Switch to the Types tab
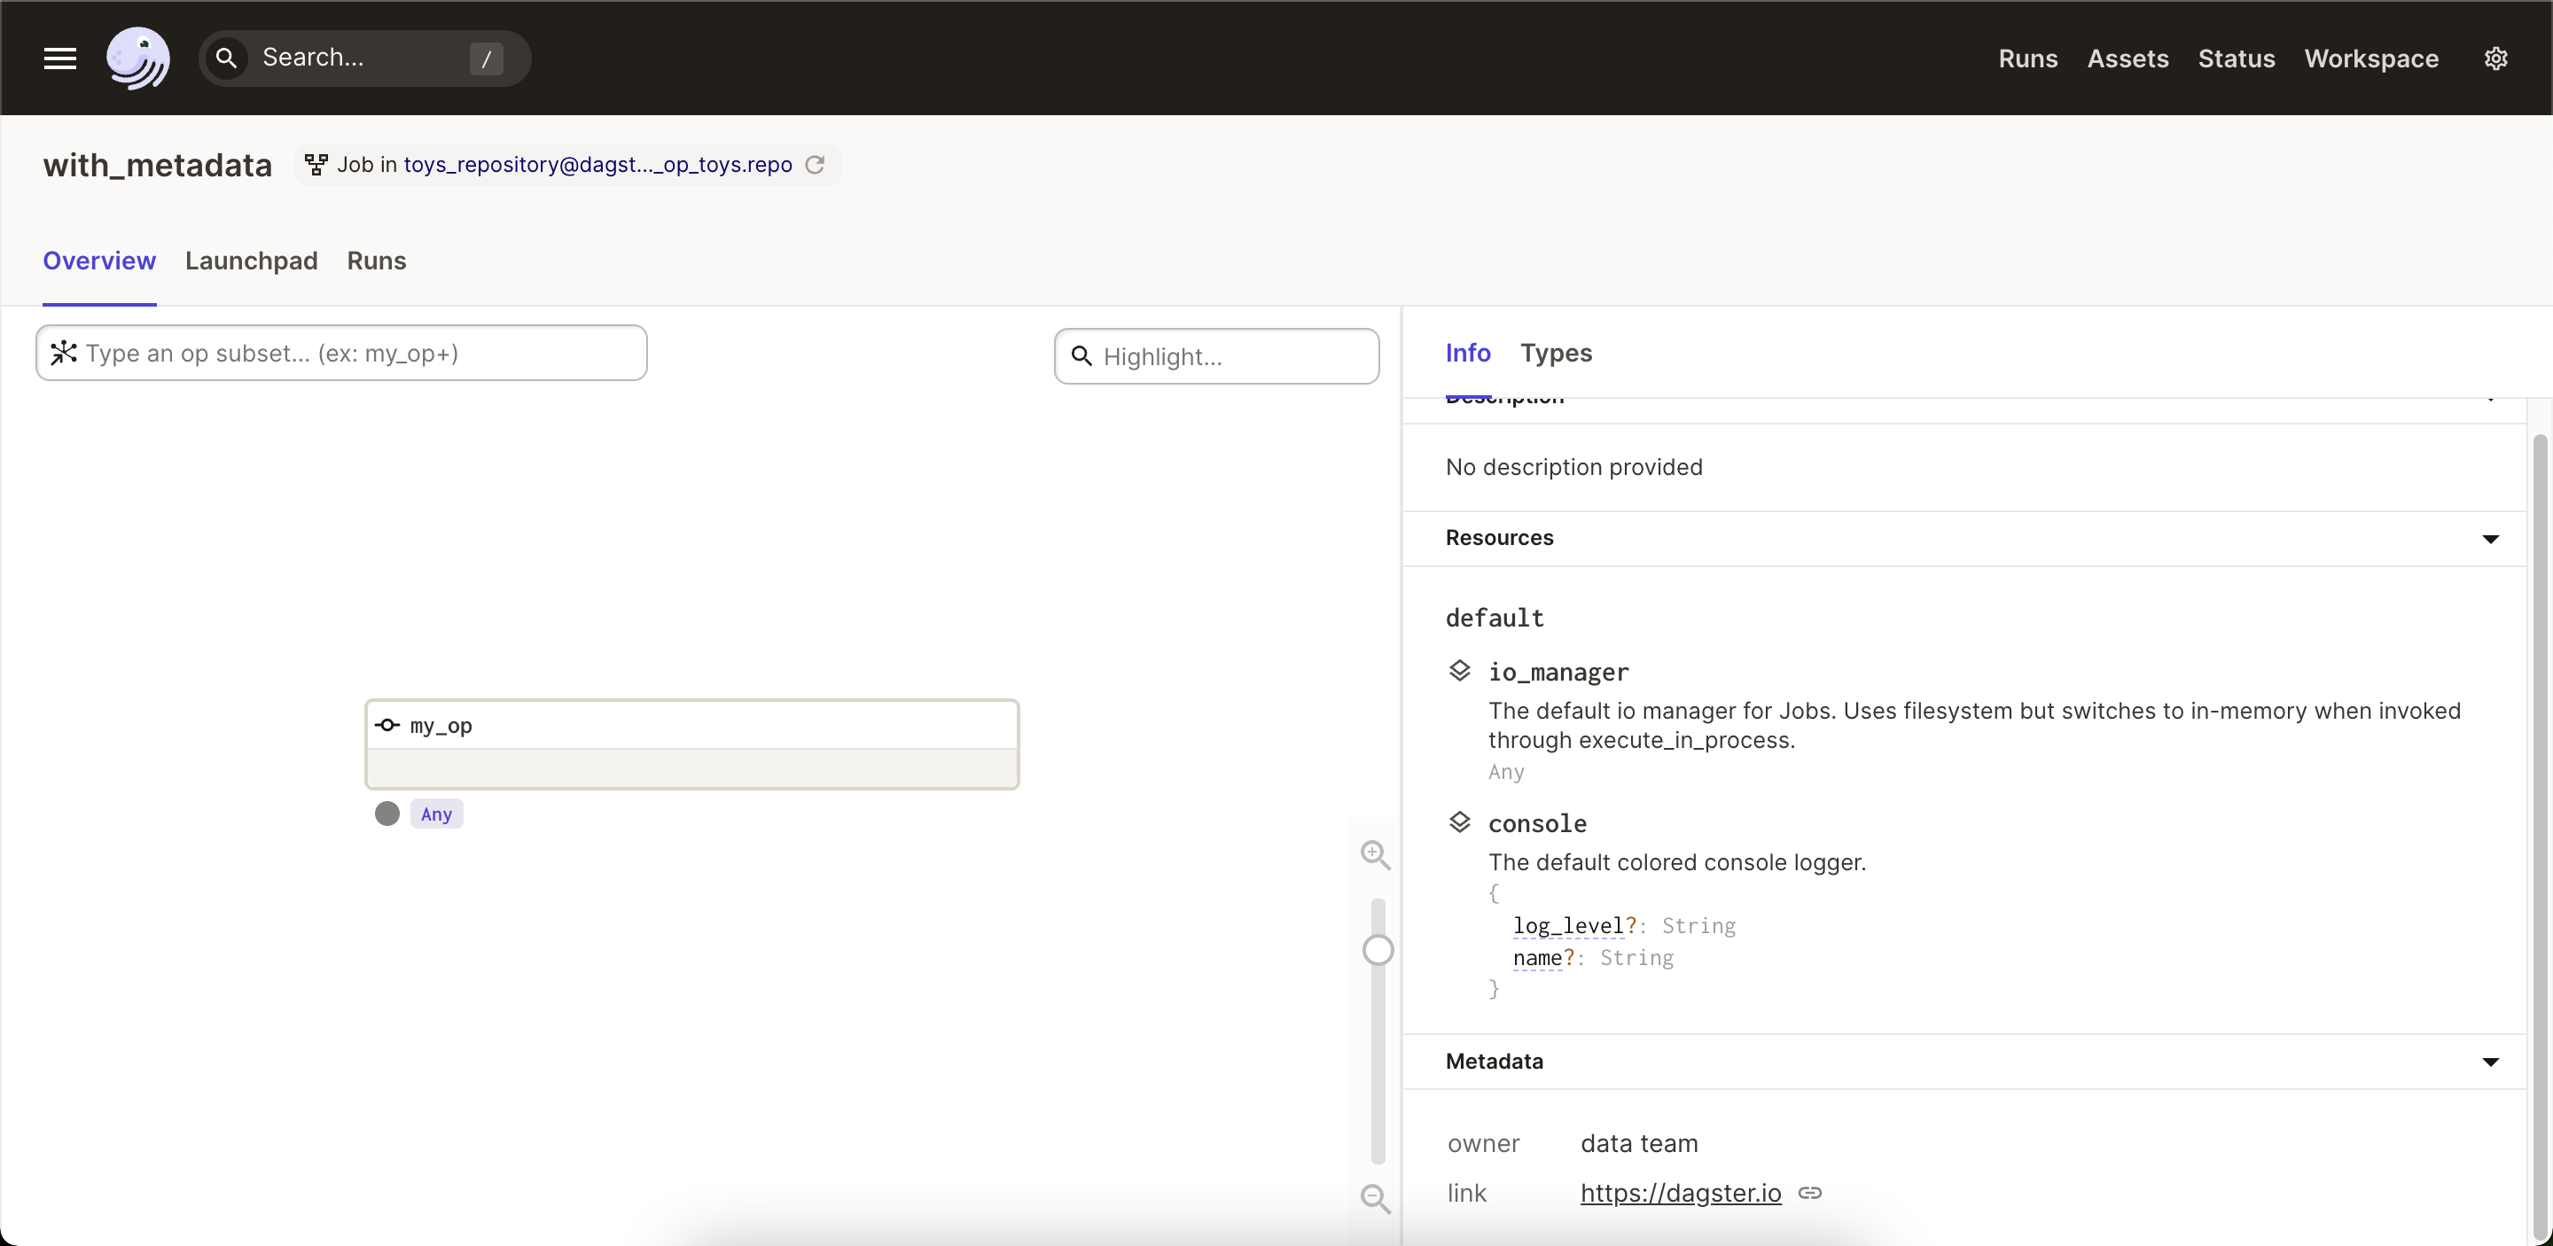Screen dimensions: 2553x1246 tap(1556, 353)
